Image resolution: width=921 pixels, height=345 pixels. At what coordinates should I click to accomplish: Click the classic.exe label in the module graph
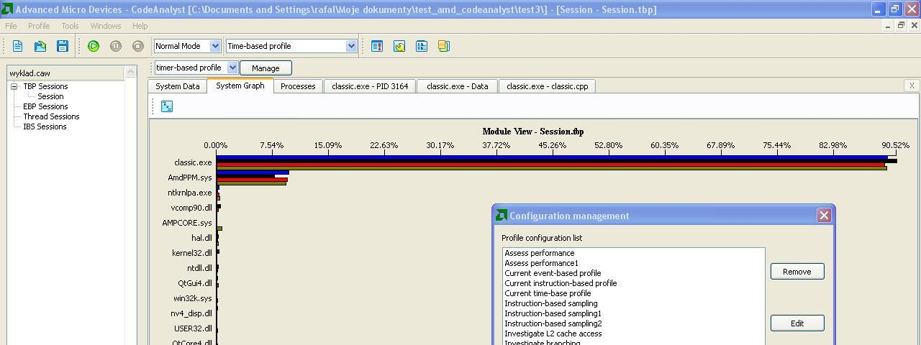coord(193,162)
